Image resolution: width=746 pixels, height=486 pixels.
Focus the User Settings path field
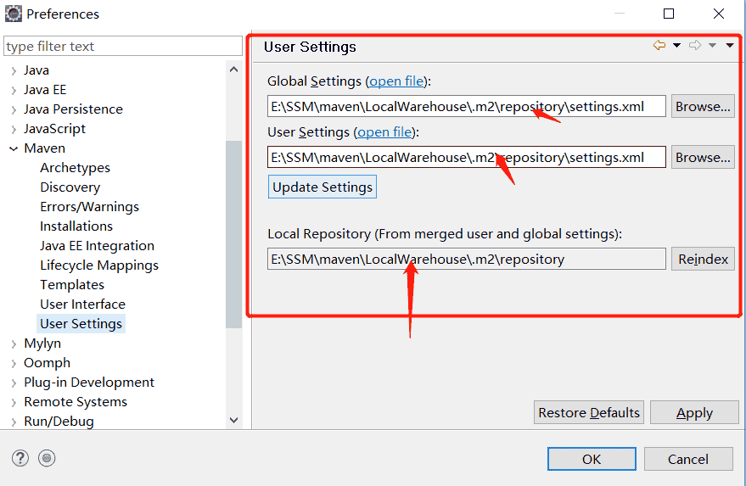pos(466,158)
